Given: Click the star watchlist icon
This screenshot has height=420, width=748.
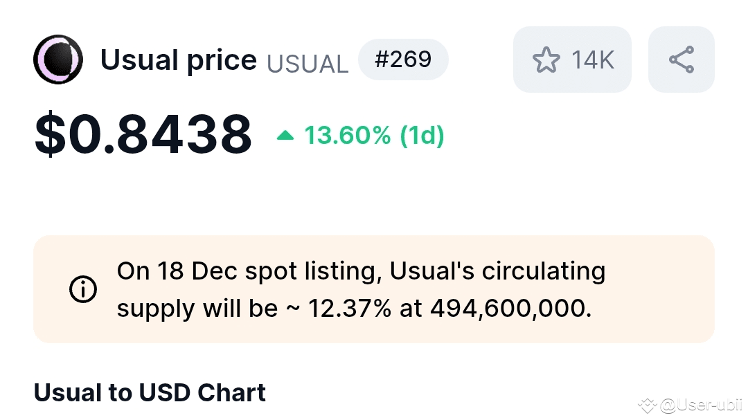Looking at the screenshot, I should point(546,60).
